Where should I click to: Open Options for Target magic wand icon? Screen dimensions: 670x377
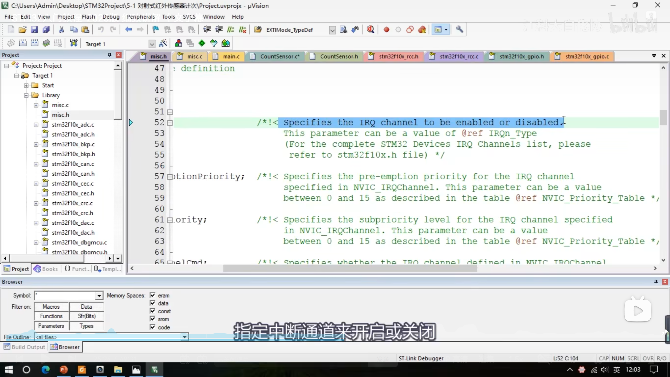(163, 43)
